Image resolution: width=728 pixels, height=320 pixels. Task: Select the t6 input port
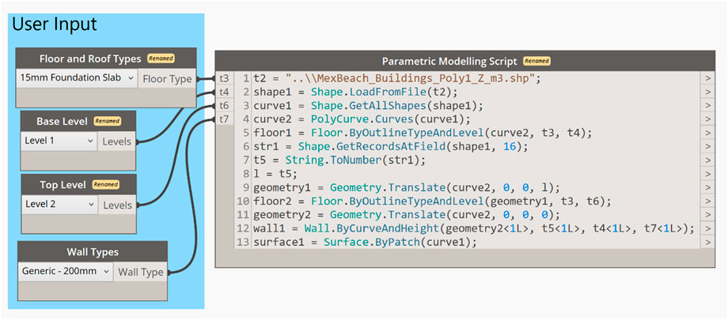click(225, 105)
